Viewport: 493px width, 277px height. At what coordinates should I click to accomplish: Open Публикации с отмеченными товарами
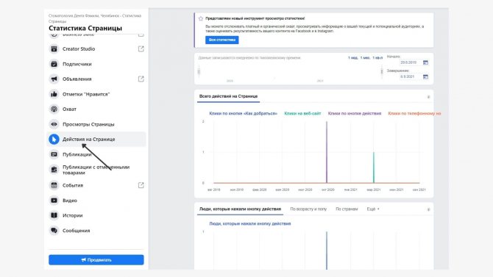96,170
